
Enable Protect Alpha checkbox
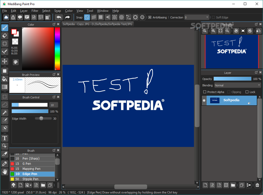(x=205, y=92)
